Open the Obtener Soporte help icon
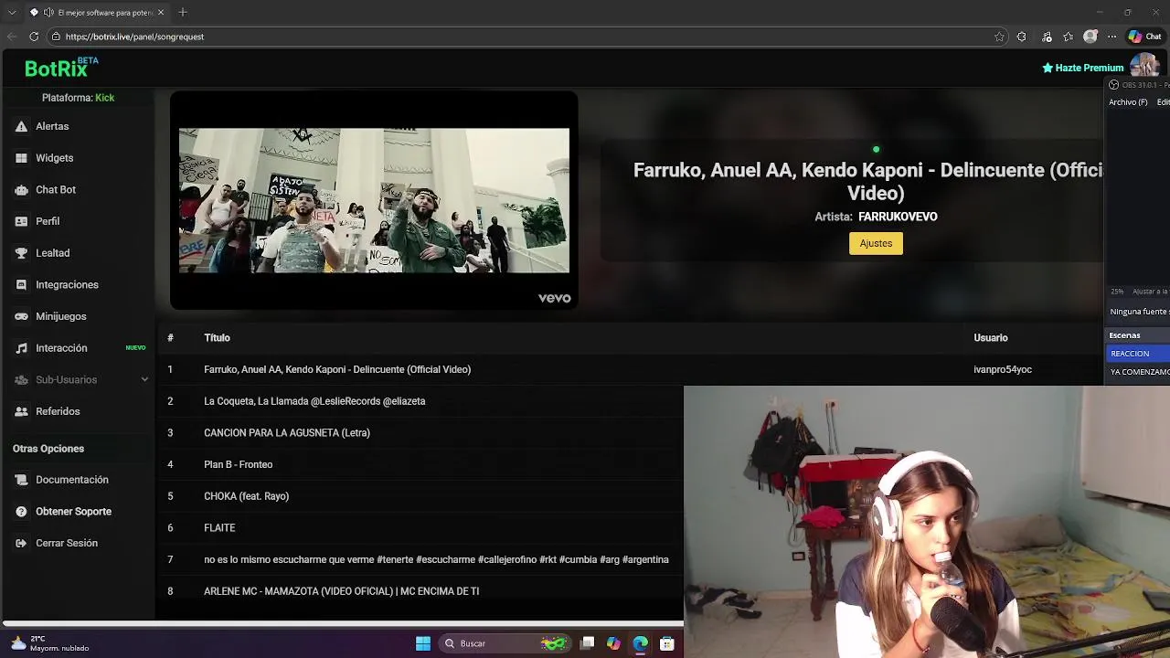This screenshot has width=1170, height=658. coord(21,512)
